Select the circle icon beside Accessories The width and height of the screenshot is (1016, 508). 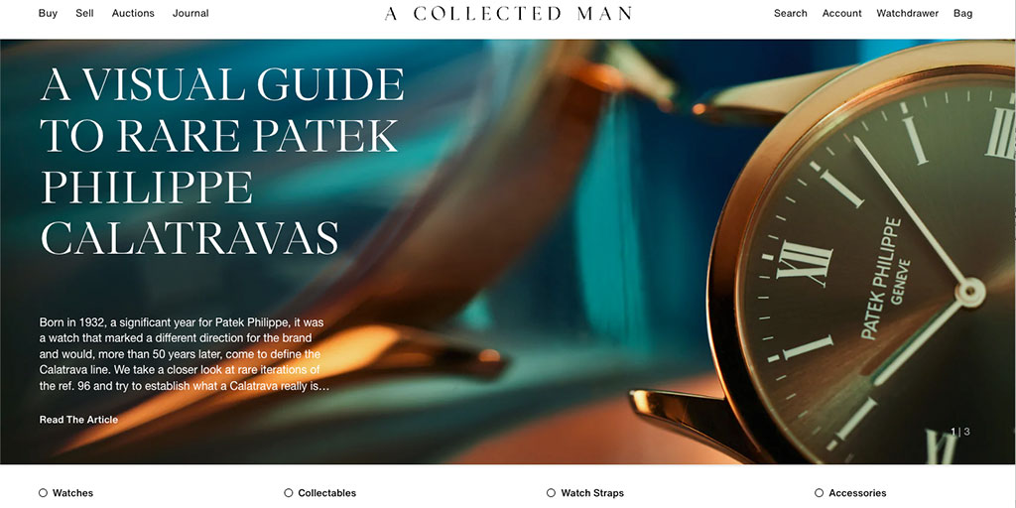click(x=819, y=493)
